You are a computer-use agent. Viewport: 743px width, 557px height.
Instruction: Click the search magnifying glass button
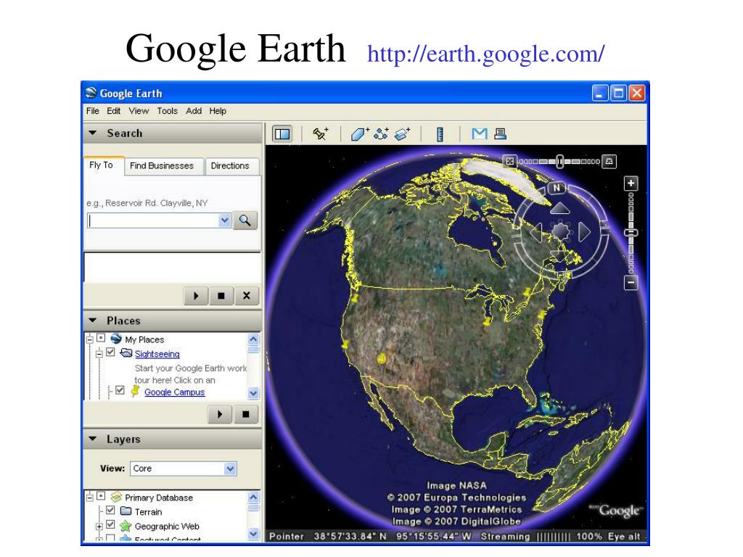245,220
